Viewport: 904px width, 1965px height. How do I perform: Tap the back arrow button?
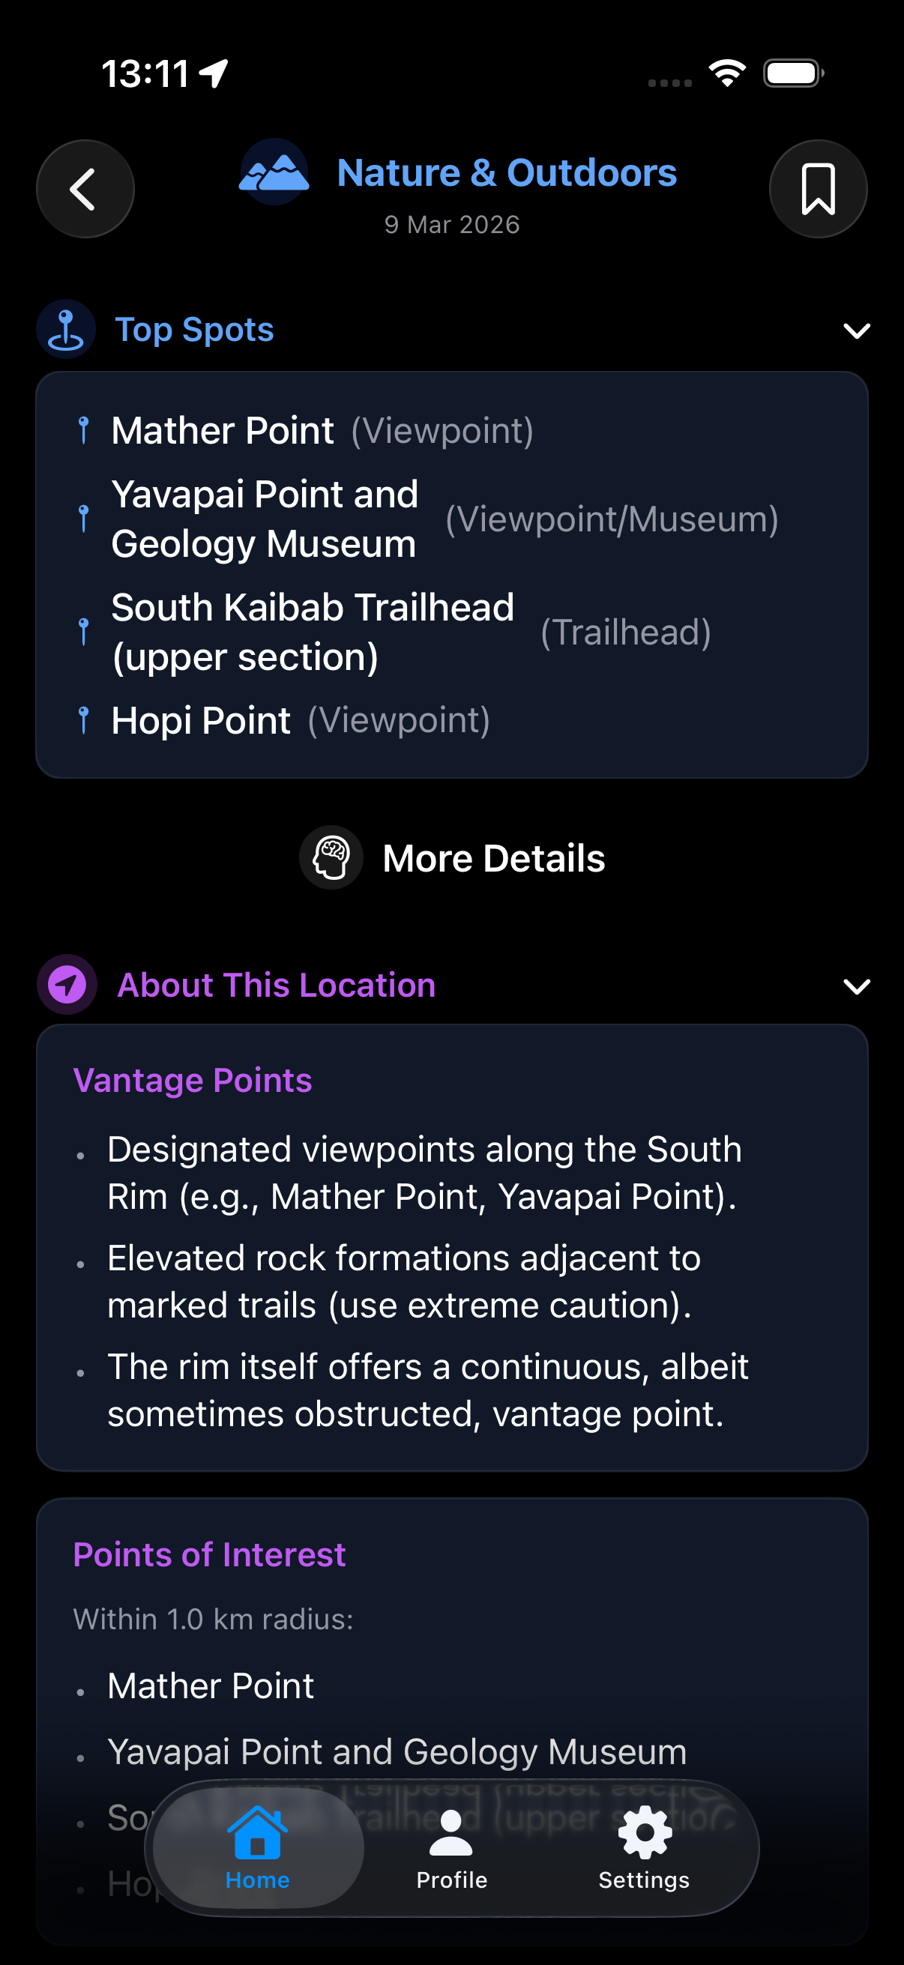[85, 188]
